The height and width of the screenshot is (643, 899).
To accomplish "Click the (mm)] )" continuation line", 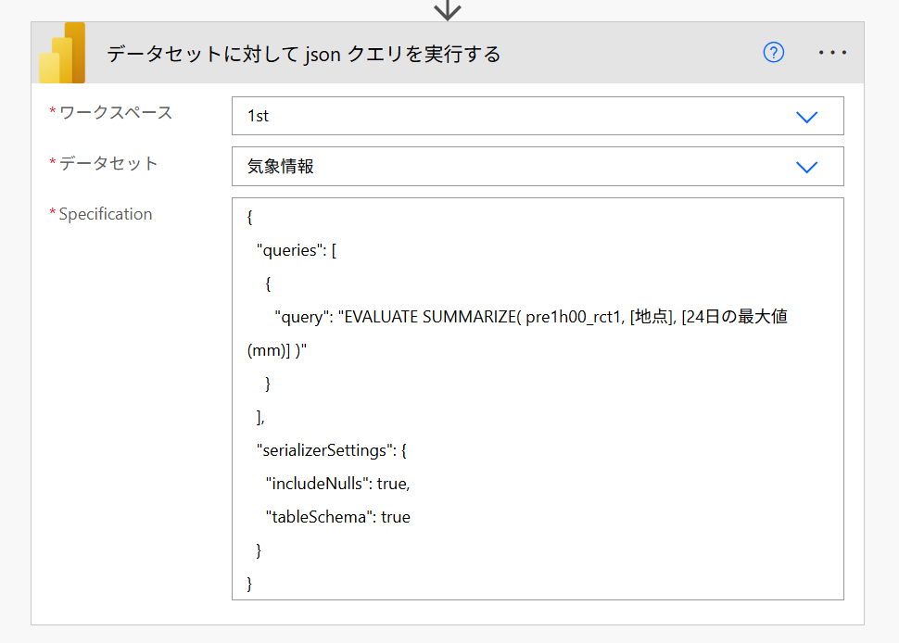I will click(x=277, y=350).
